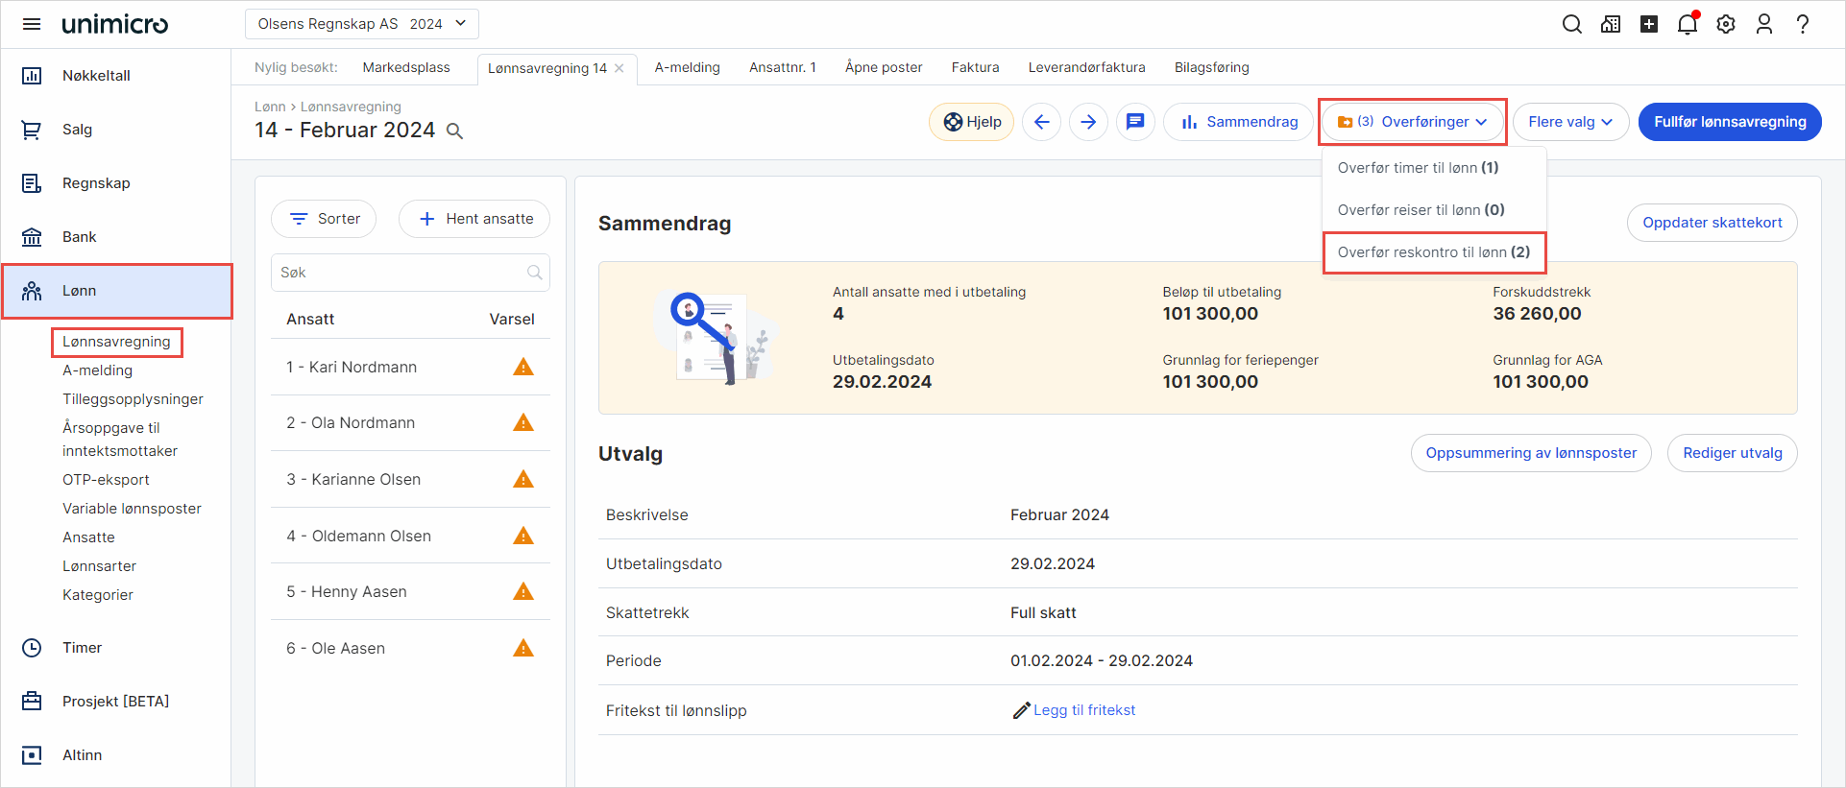Switch to the A-melding tab
The height and width of the screenshot is (788, 1846).
(687, 67)
